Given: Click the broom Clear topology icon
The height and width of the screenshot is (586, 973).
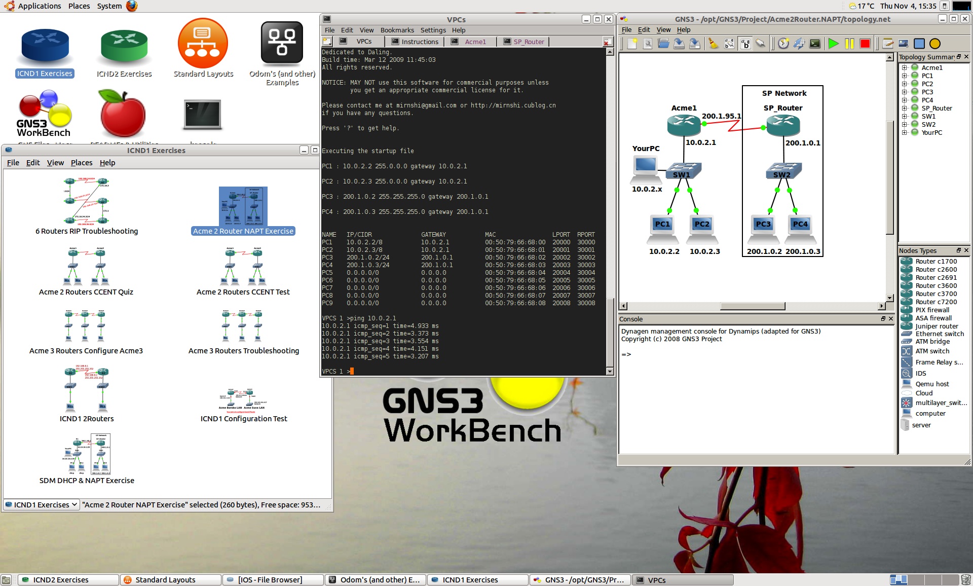Looking at the screenshot, I should 714,44.
